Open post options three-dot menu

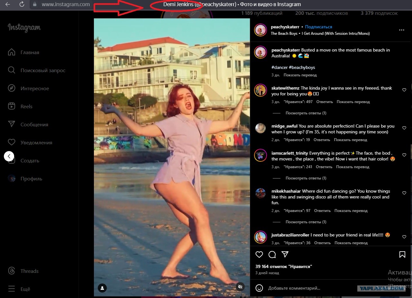401,30
